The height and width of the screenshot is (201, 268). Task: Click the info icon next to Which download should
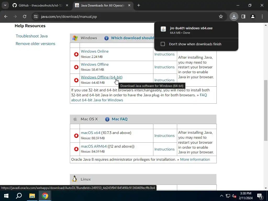pyautogui.click(x=107, y=38)
